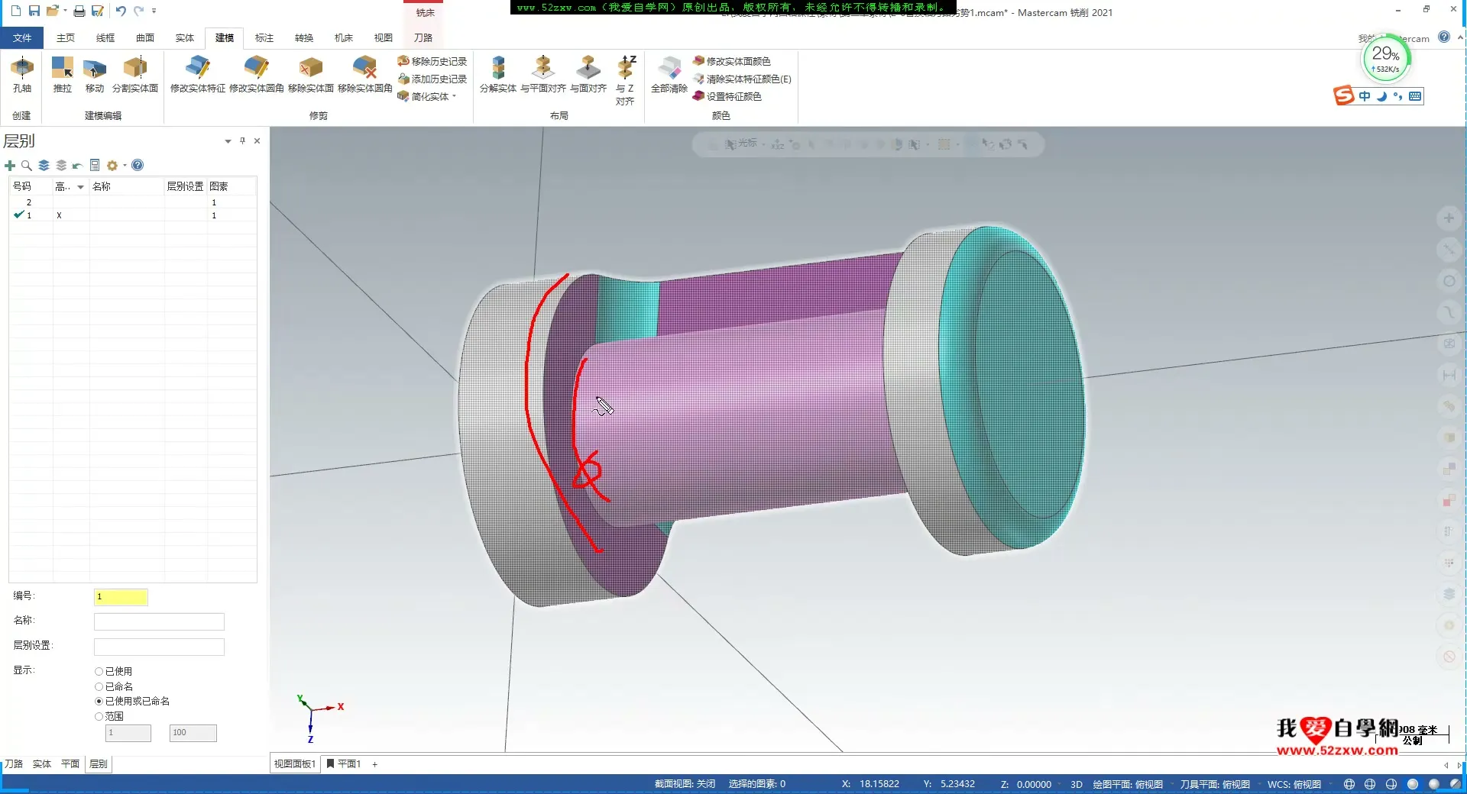
Task: Select the 已命名 display radio button
Action: point(99,687)
